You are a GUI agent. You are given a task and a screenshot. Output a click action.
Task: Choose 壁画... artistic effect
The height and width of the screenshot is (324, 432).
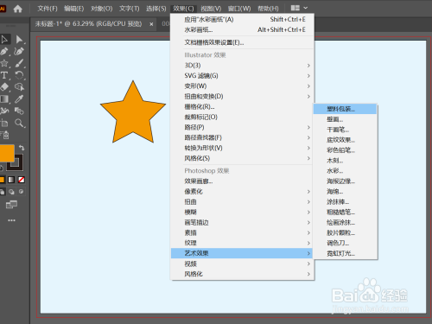[x=345, y=119]
